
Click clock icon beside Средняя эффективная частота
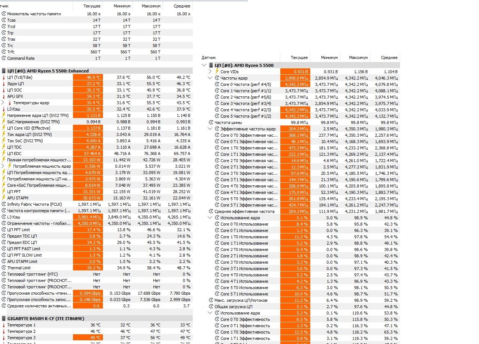point(211,211)
